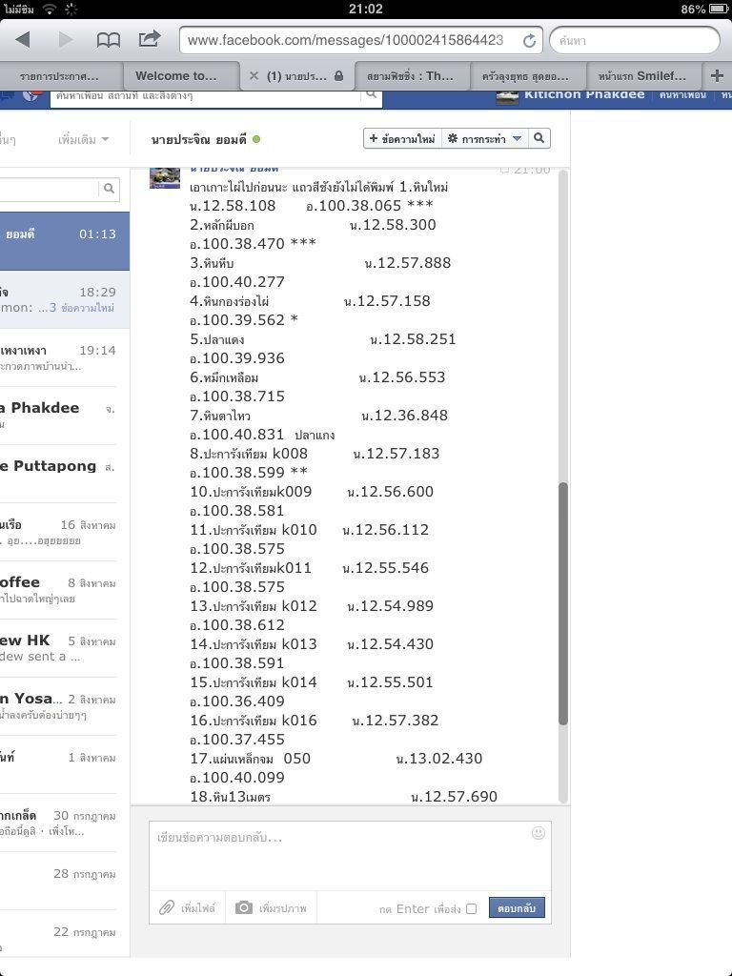Click the camera add photo icon

244,907
